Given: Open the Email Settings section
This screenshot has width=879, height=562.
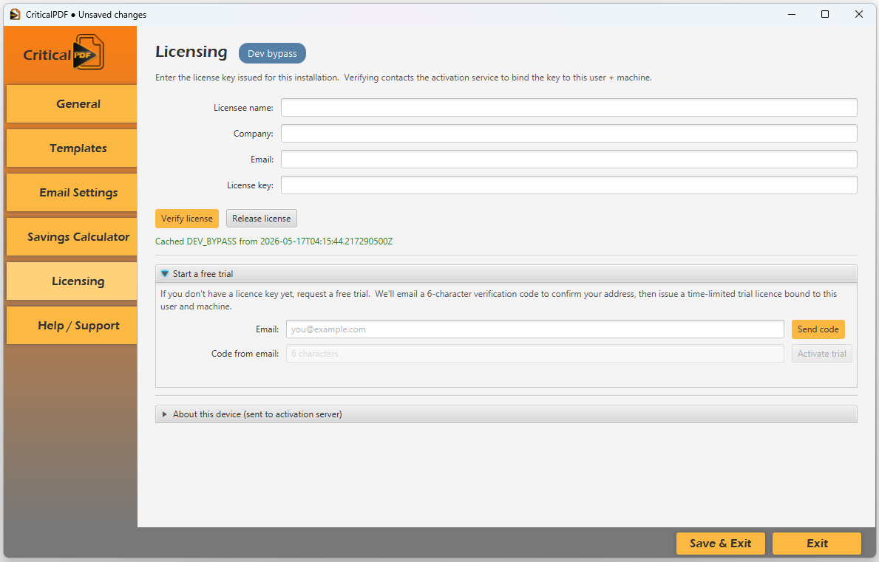Looking at the screenshot, I should [71, 192].
